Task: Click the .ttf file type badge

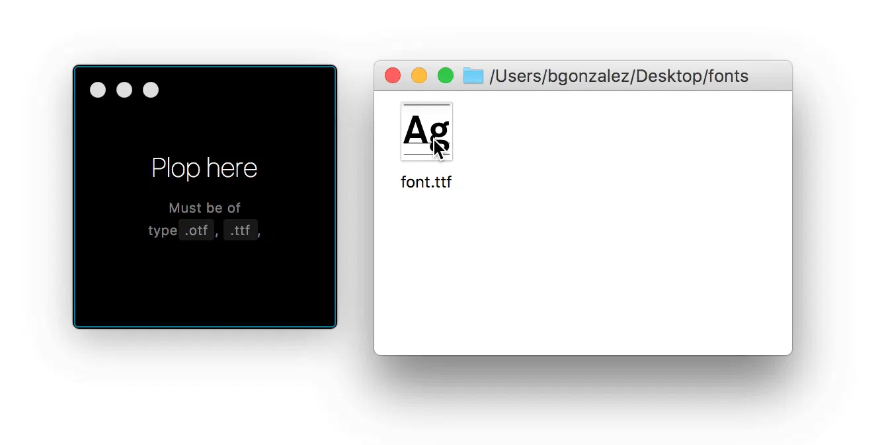Action: point(241,230)
